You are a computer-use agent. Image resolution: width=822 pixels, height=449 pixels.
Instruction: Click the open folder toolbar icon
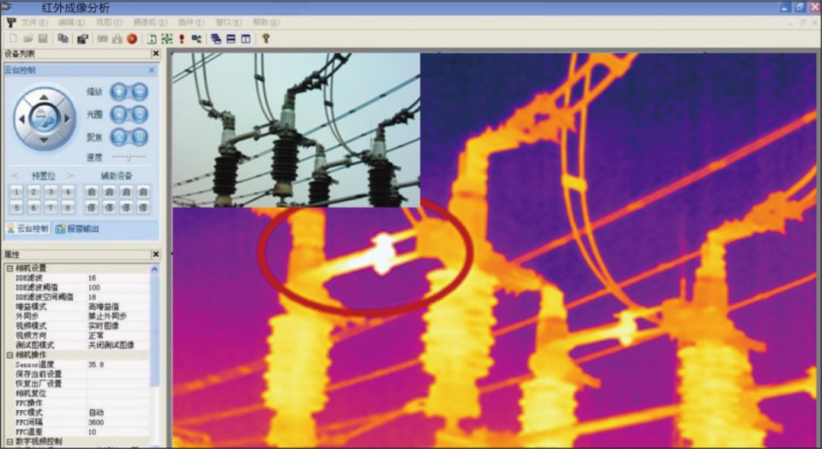point(28,39)
